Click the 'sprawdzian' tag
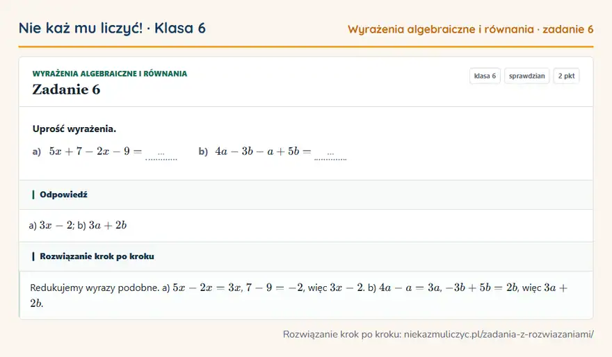 pos(526,76)
